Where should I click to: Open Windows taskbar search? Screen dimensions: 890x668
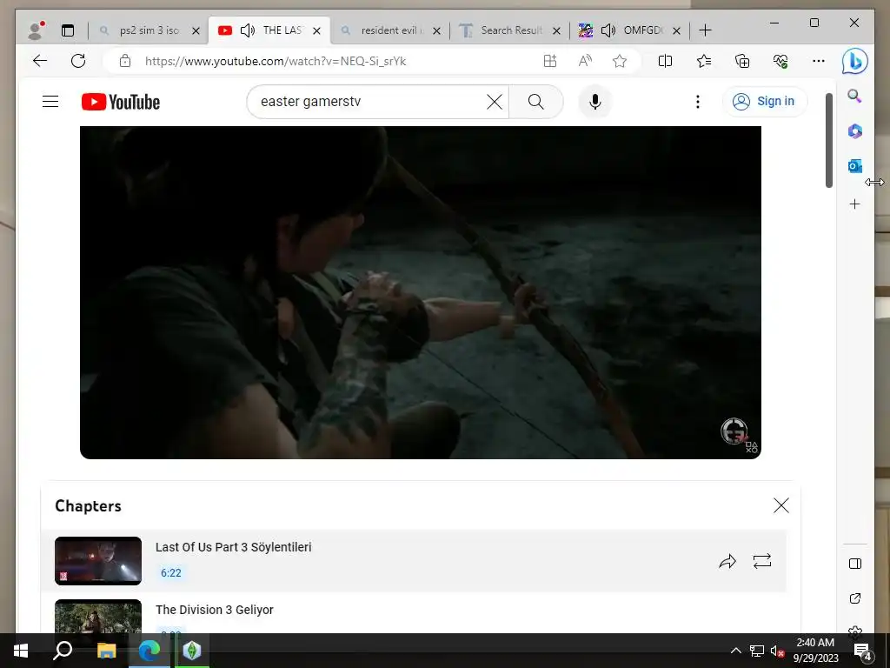pos(63,651)
